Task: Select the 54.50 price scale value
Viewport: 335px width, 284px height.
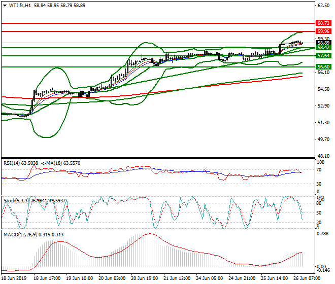Action: 323,89
